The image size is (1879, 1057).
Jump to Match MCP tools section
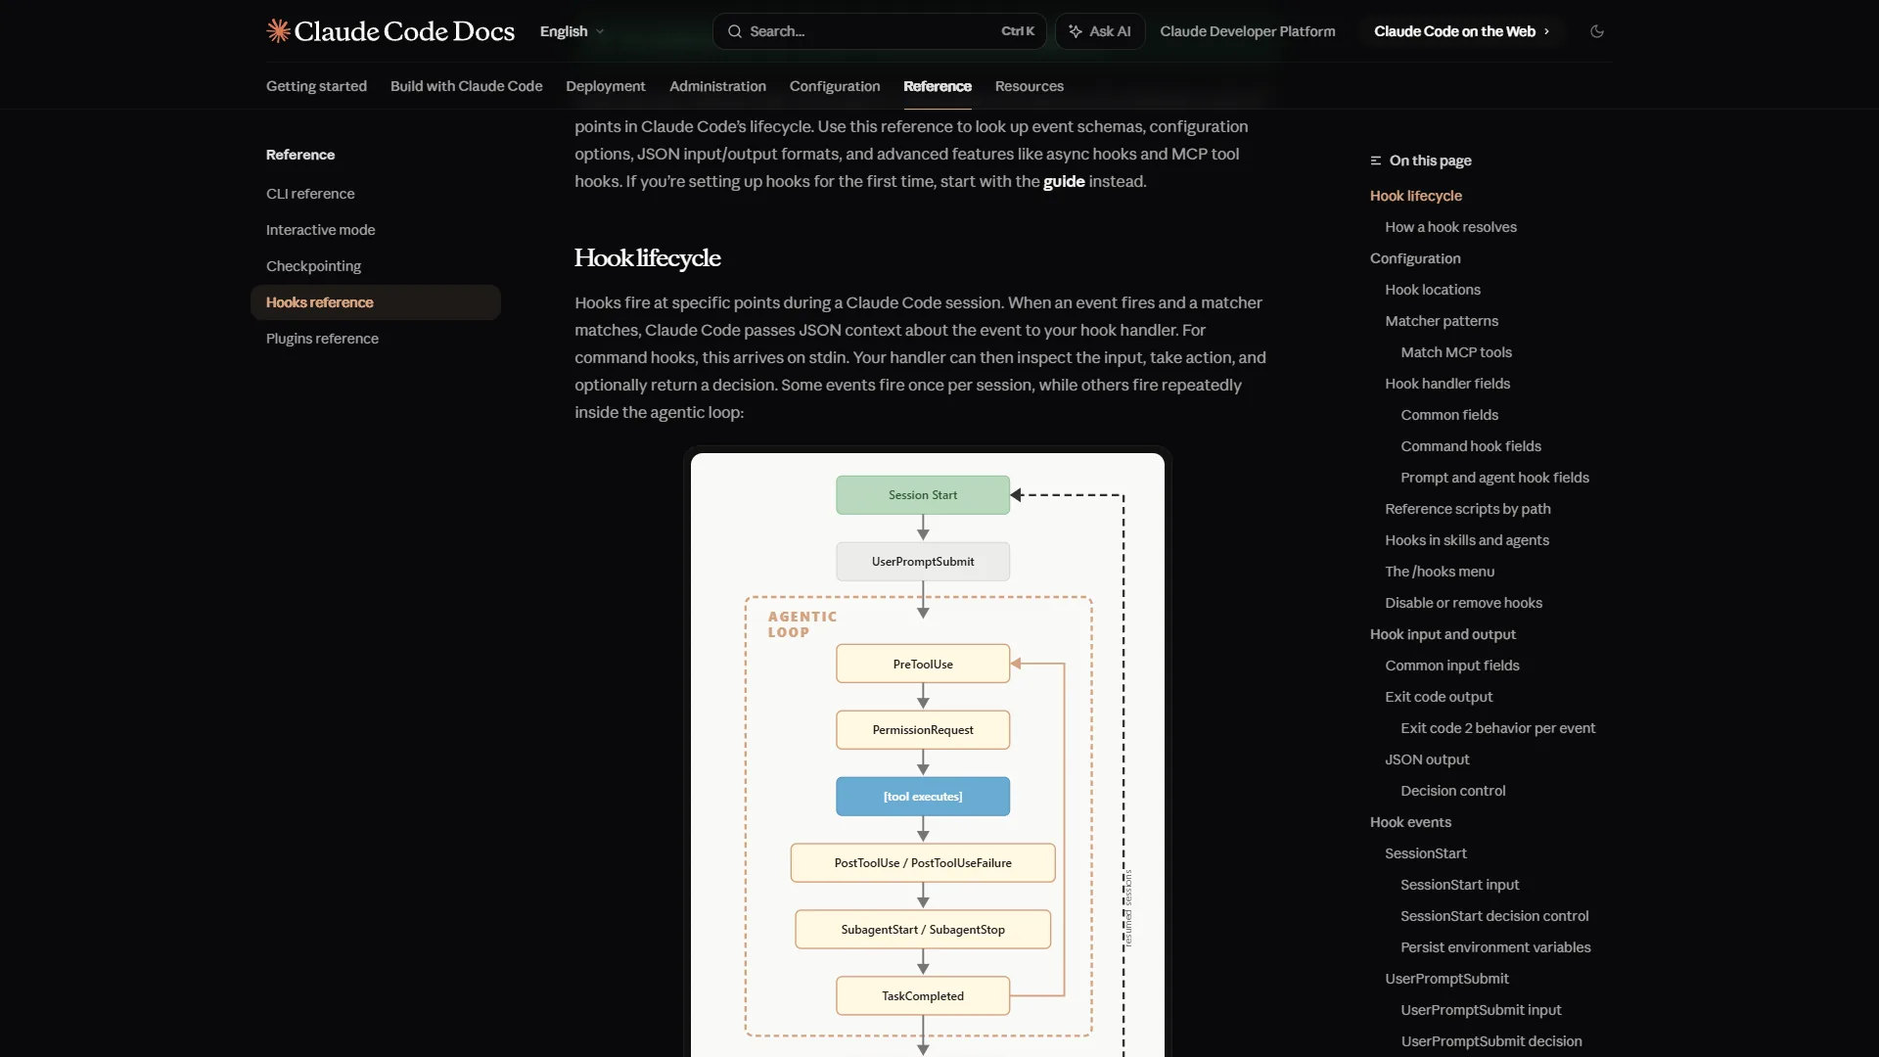point(1456,352)
